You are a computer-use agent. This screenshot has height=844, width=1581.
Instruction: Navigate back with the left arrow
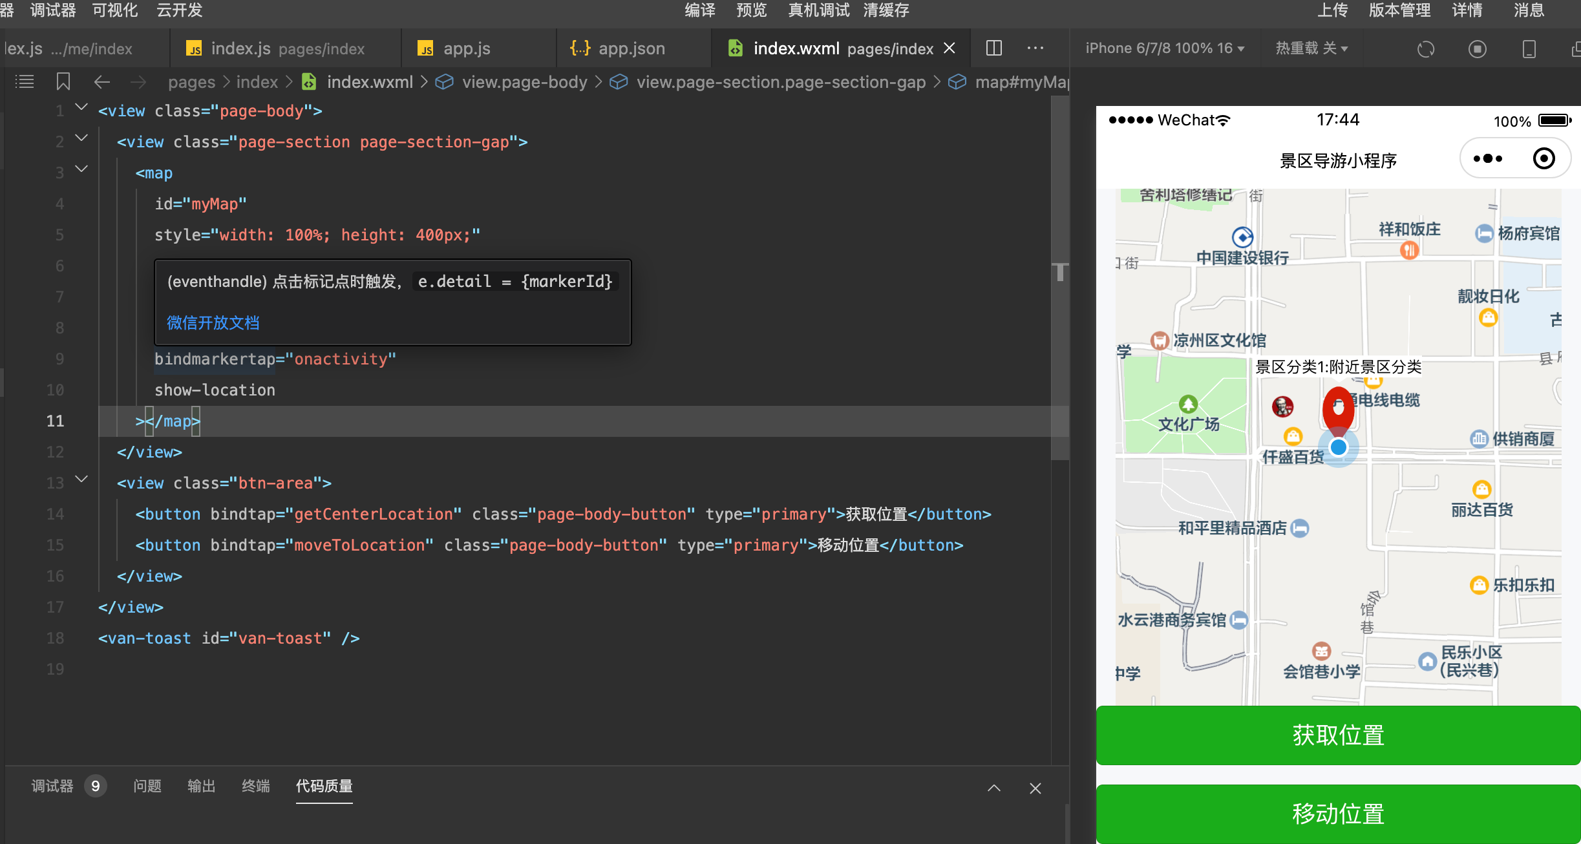pyautogui.click(x=101, y=82)
